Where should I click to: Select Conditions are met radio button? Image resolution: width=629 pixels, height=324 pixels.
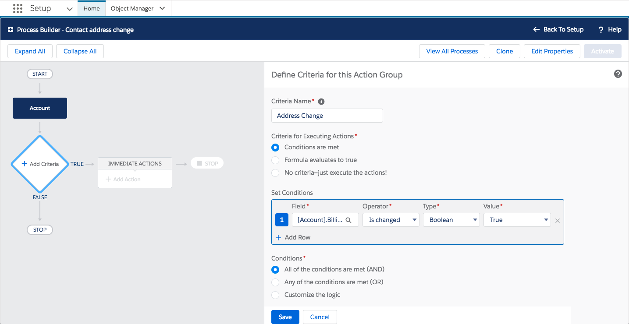[x=275, y=148]
